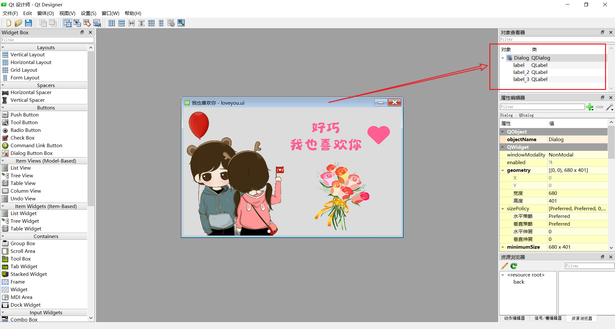The width and height of the screenshot is (615, 329).
Task: Apply Lay Out Horizontally in Splitter icon
Action: (131, 23)
